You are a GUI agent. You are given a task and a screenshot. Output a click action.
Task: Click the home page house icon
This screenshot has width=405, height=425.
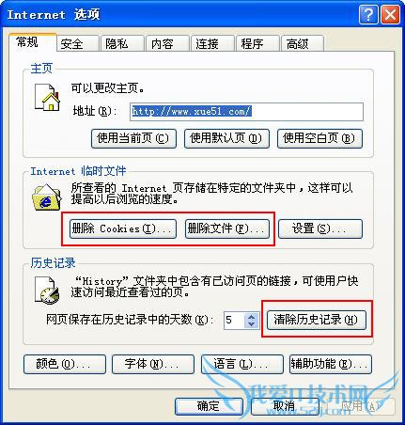coord(47,98)
